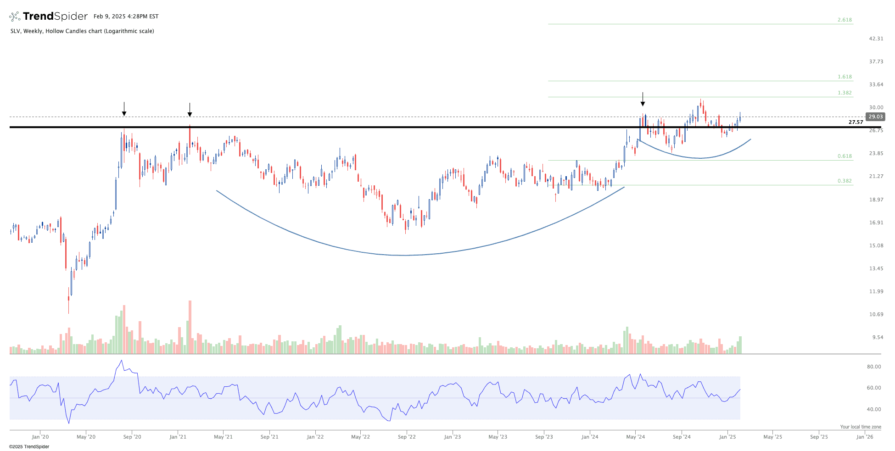Select the 0.382 Fibonacci level label
The width and height of the screenshot is (895, 451).
click(x=845, y=181)
